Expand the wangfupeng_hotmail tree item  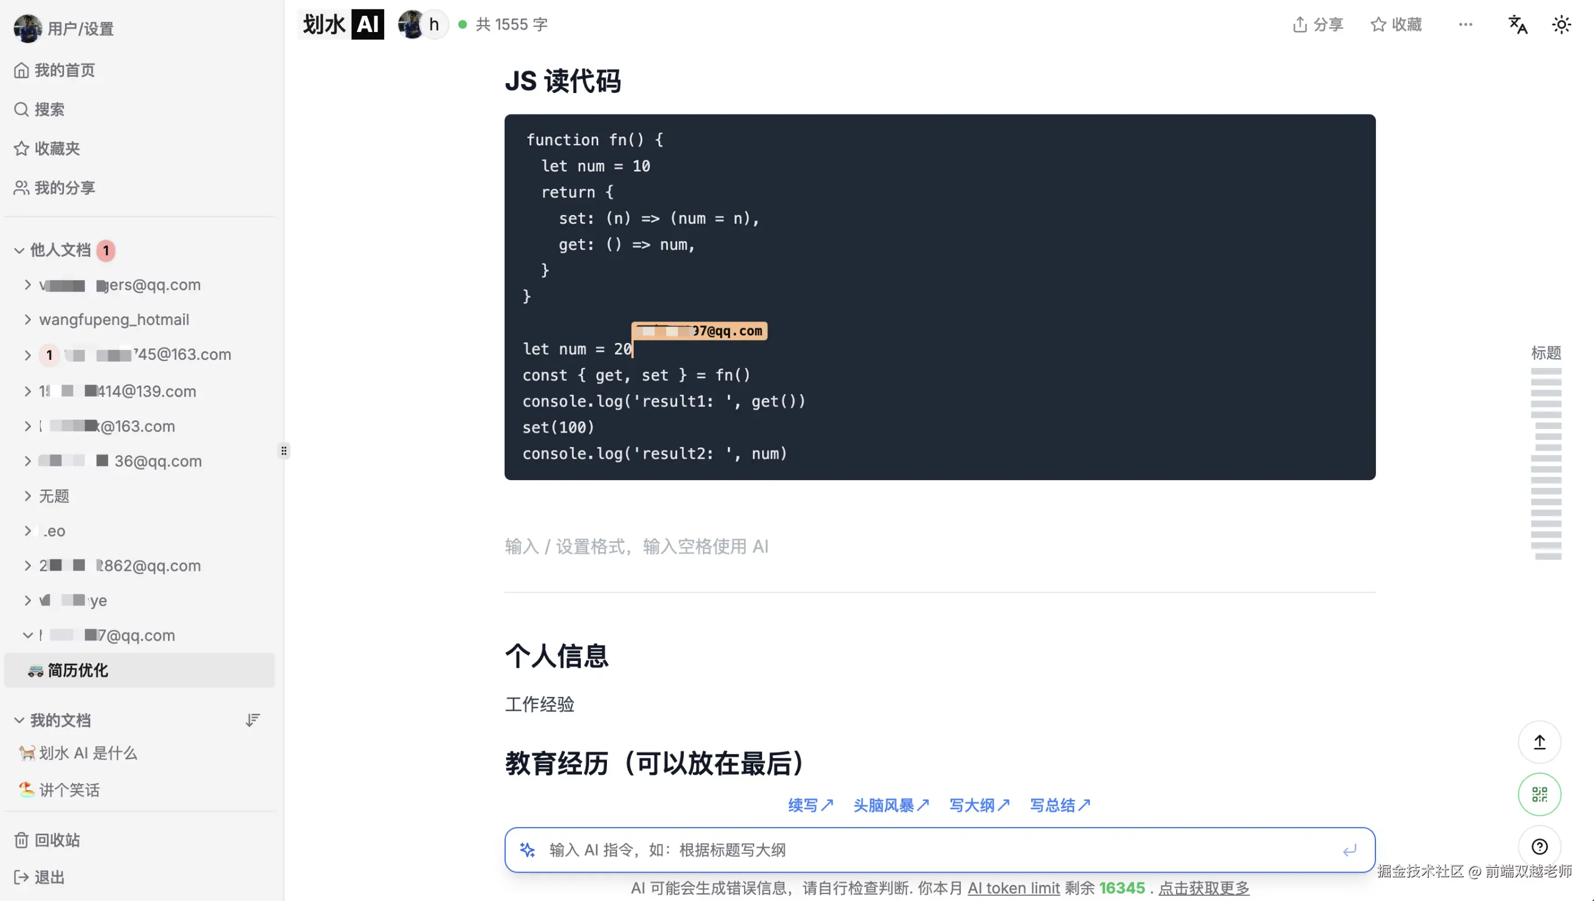coord(28,319)
